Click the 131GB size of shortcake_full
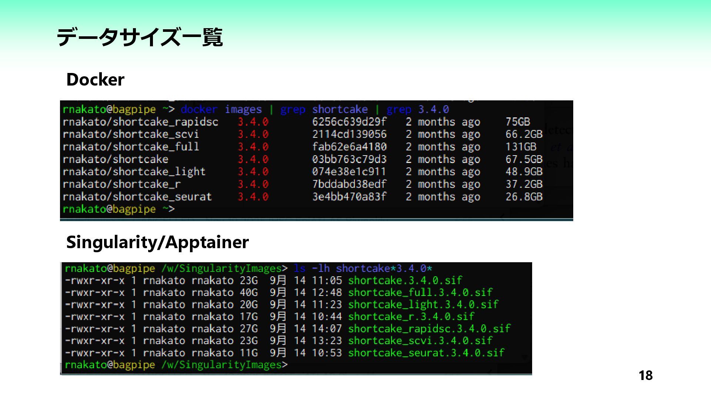 pos(521,147)
